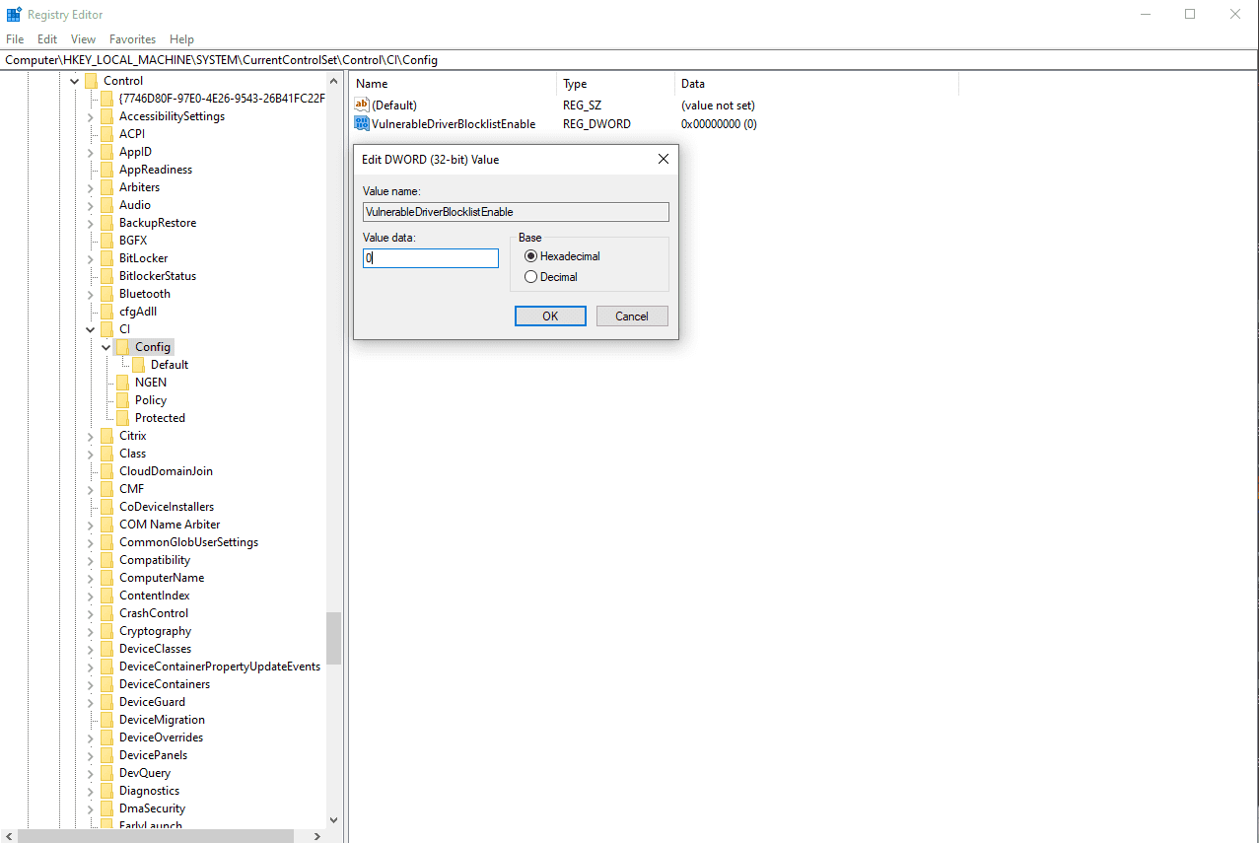This screenshot has height=843, width=1259.
Task: Open the Edit menu
Action: tap(47, 39)
